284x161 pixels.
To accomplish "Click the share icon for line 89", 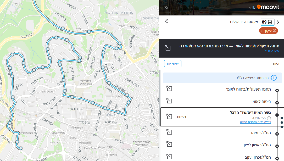I will point(166,21).
